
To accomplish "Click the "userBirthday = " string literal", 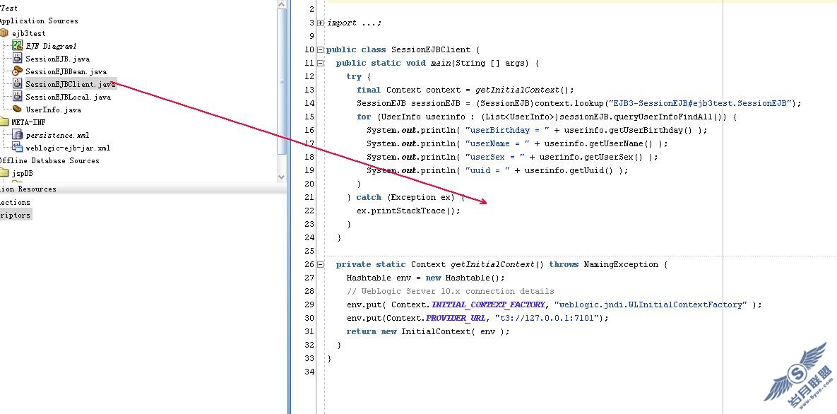I will (x=508, y=130).
